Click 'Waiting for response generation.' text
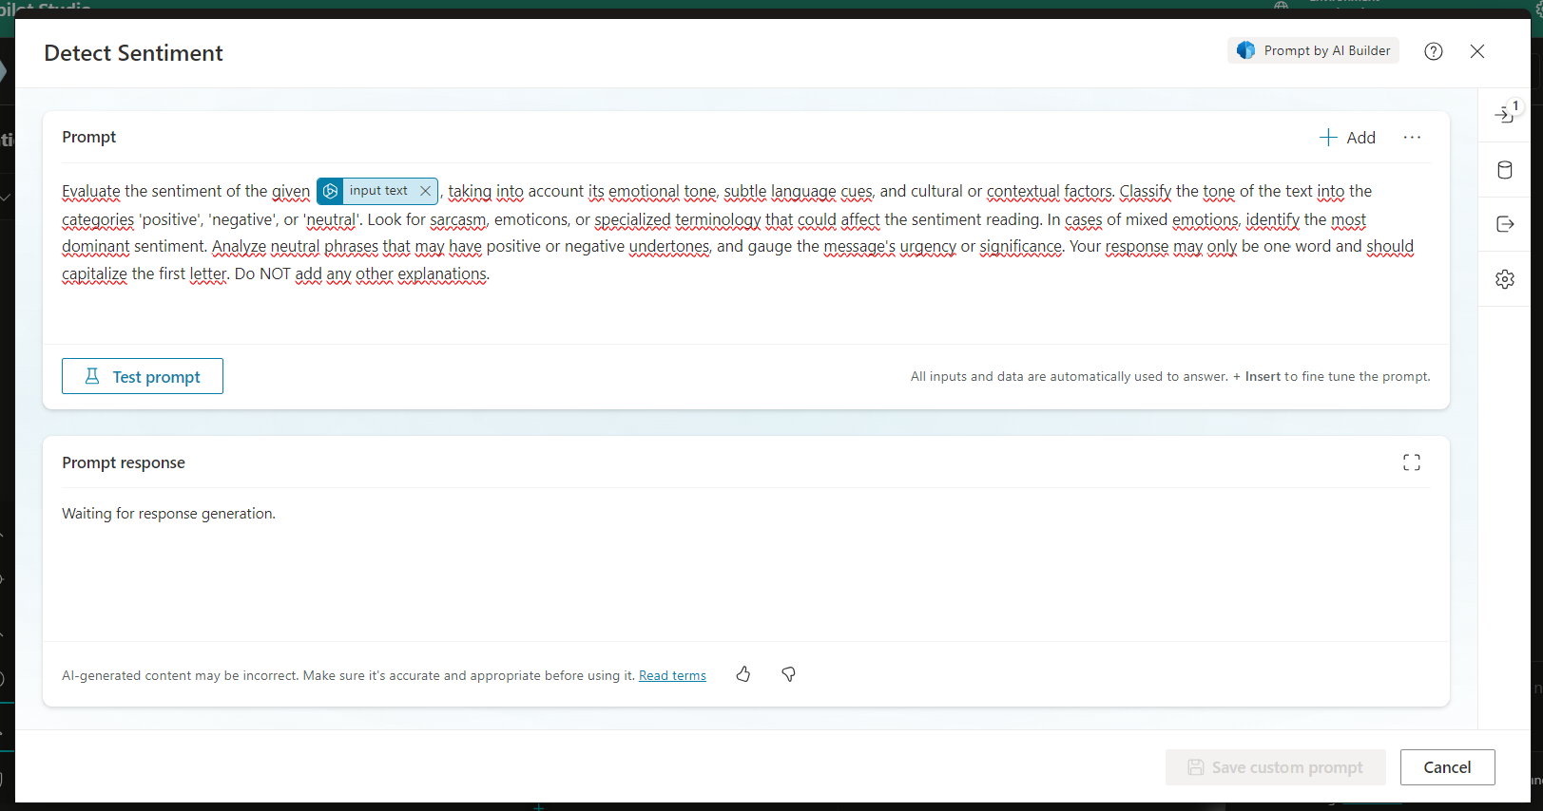Image resolution: width=1543 pixels, height=811 pixels. 168,514
